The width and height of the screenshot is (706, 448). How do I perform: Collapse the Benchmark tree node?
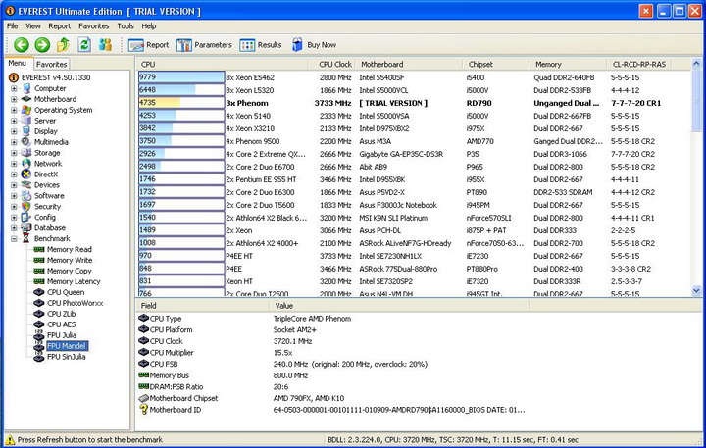pos(14,239)
